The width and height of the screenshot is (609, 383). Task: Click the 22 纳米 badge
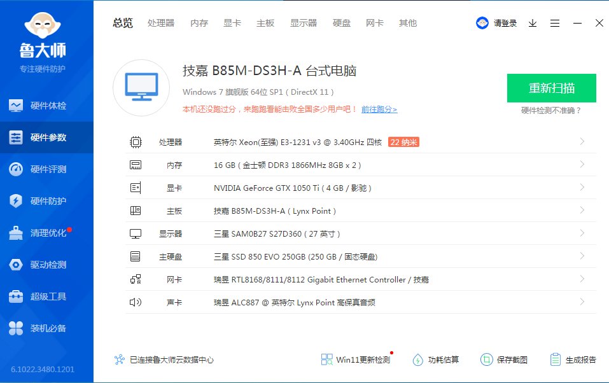coord(403,142)
